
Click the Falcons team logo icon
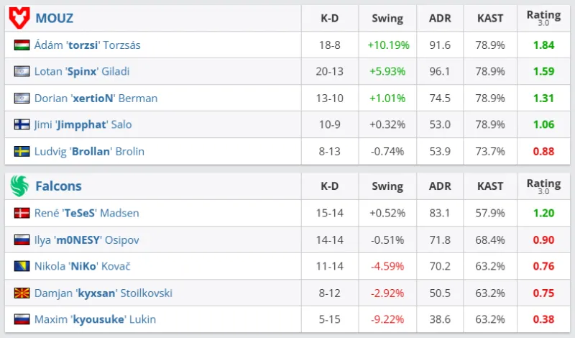(19, 186)
